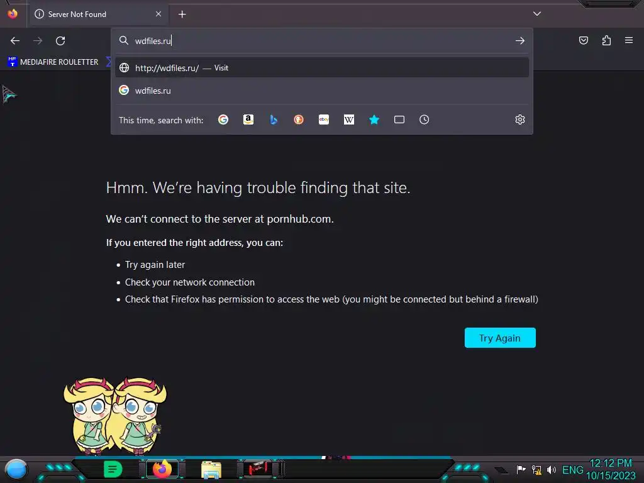This screenshot has height=483, width=644.
Task: Open the MEDIAFIRE ROULETTER bookmark
Action: point(53,62)
